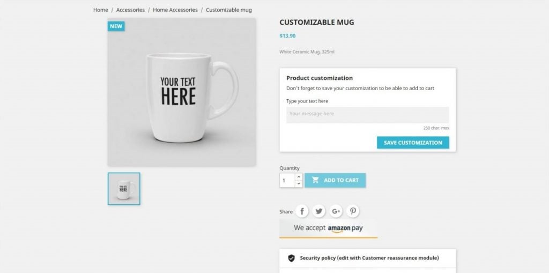
Task: Click the NEW product flag badge
Action: (116, 26)
